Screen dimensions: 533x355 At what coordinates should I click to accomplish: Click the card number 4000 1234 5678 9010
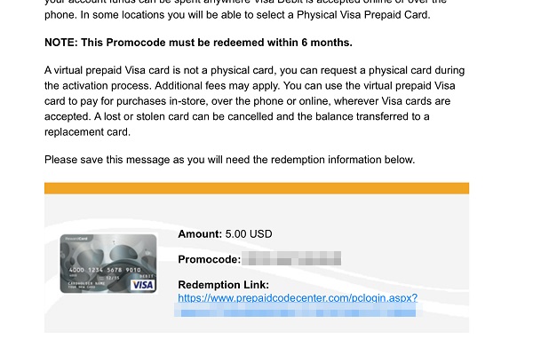[x=105, y=270]
